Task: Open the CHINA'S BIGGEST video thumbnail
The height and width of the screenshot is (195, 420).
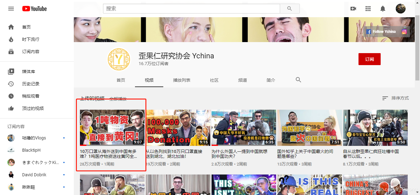Action: click(x=375, y=185)
